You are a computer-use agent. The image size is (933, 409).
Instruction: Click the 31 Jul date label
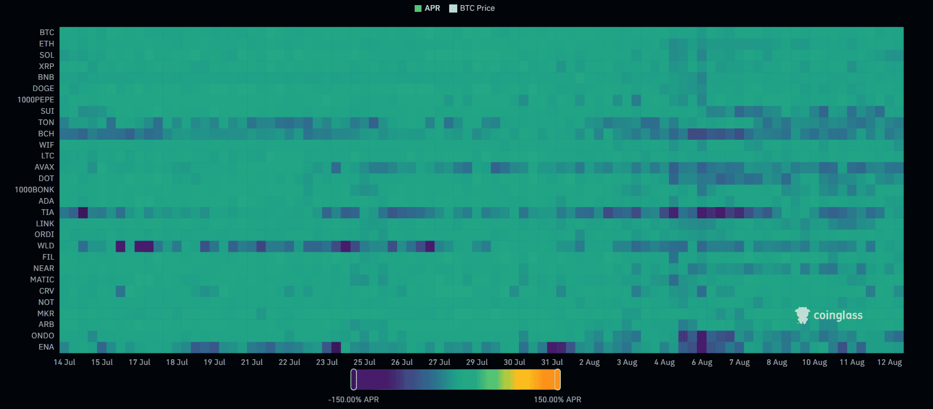tap(552, 362)
